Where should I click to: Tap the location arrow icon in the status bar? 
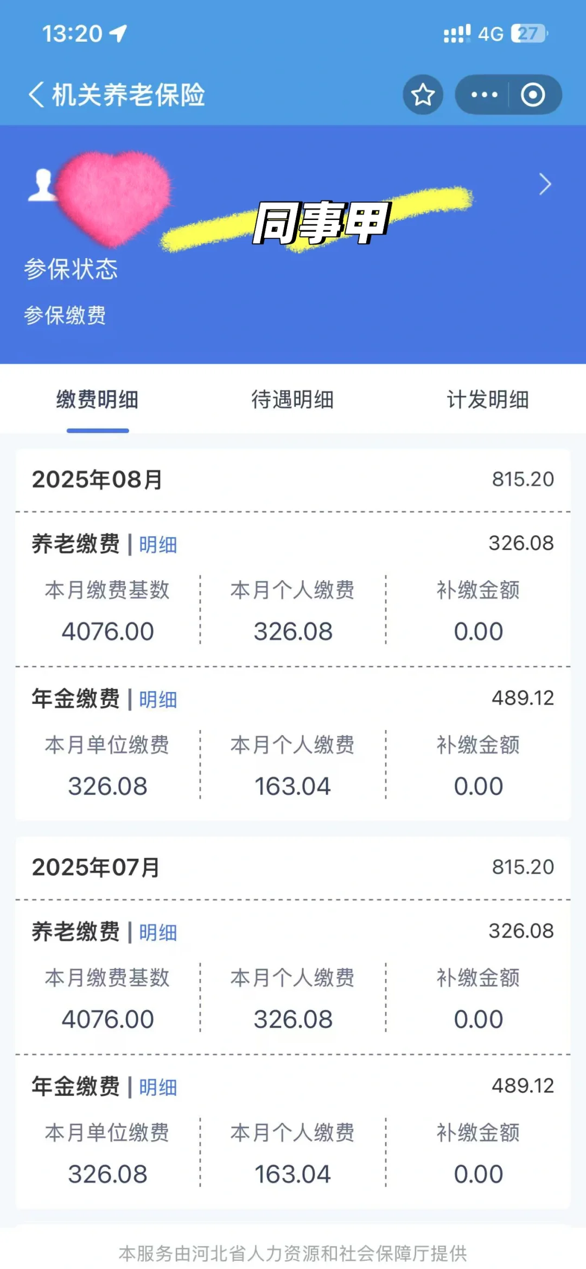coord(118,34)
